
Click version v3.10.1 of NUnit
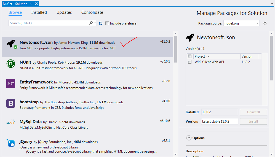(x=165, y=61)
